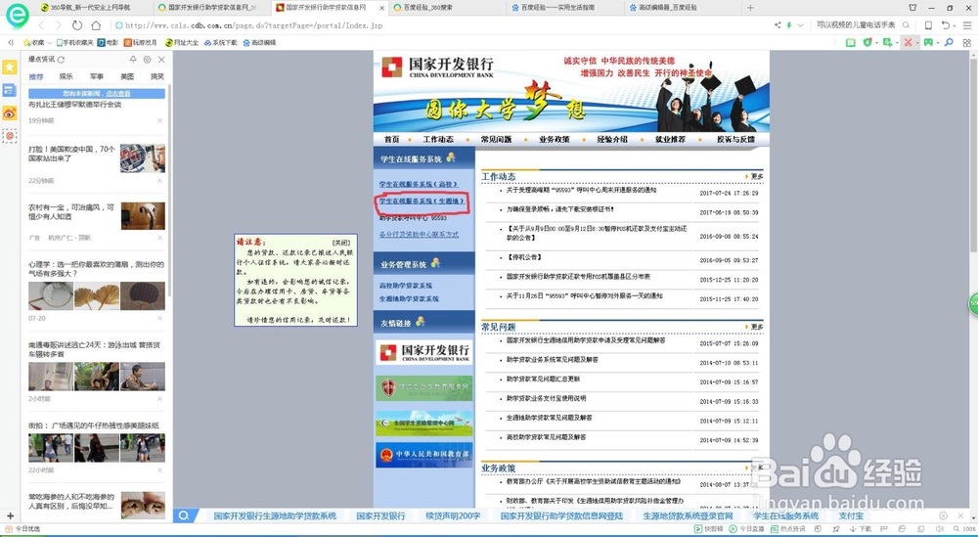The height and width of the screenshot is (537, 978).
Task: Open the skin shirt icon in title bar
Action: click(x=913, y=8)
